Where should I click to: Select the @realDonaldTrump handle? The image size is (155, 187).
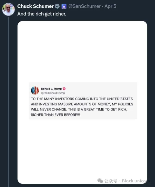[53, 93]
